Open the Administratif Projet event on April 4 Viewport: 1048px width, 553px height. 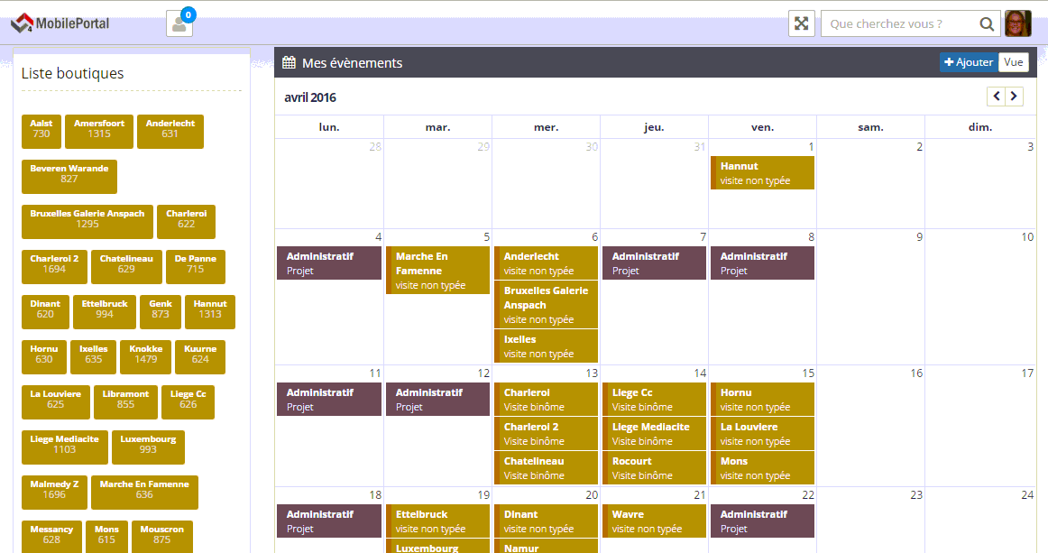coord(329,263)
